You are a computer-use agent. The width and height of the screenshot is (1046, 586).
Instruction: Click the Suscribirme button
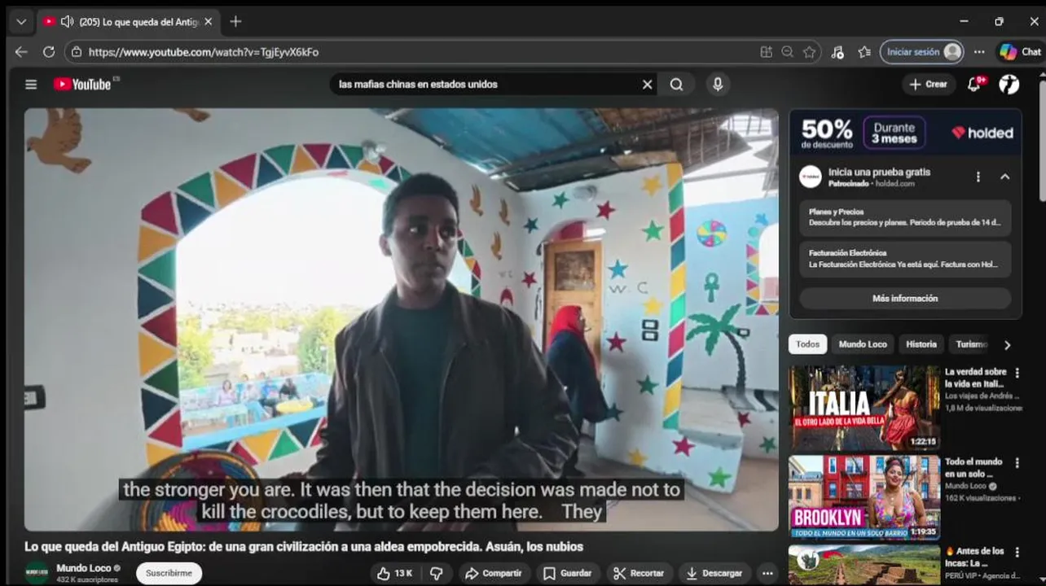tap(169, 573)
